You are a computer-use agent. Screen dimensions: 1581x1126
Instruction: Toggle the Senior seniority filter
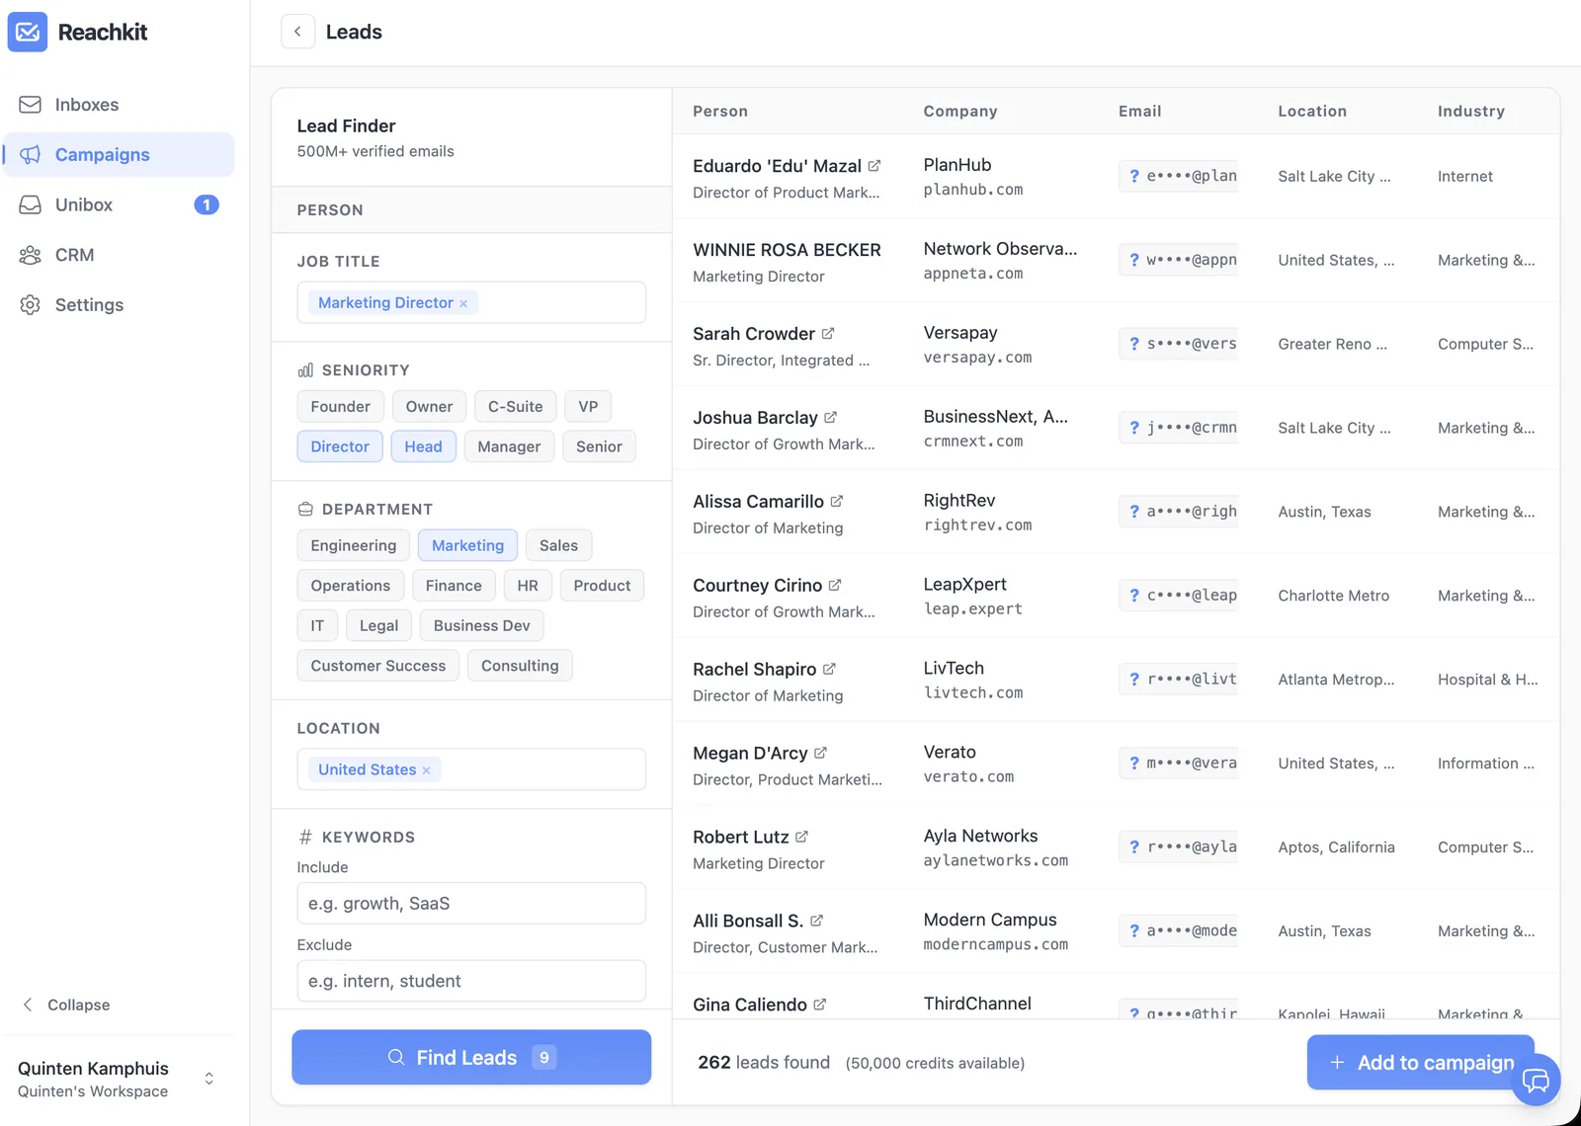pos(599,446)
